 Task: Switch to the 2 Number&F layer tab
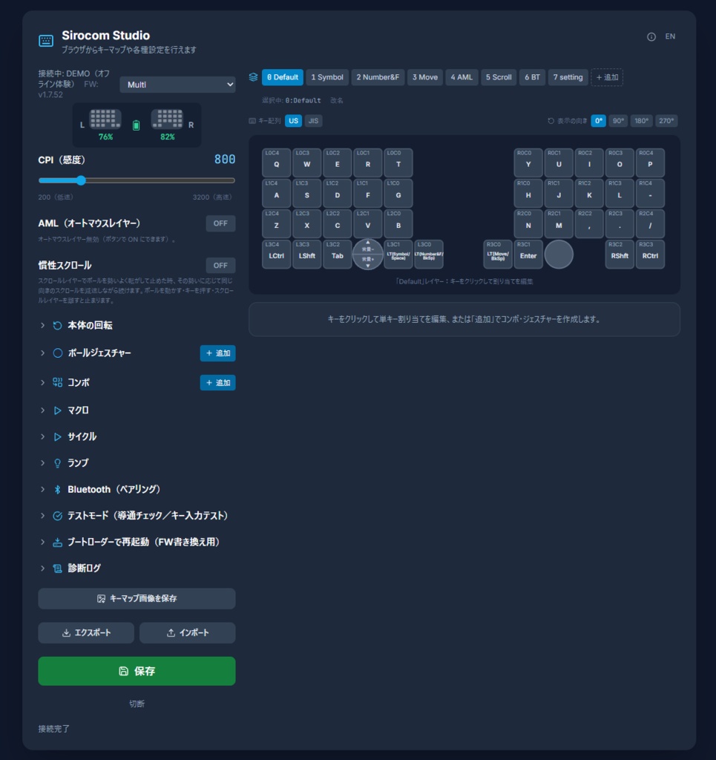pos(378,77)
